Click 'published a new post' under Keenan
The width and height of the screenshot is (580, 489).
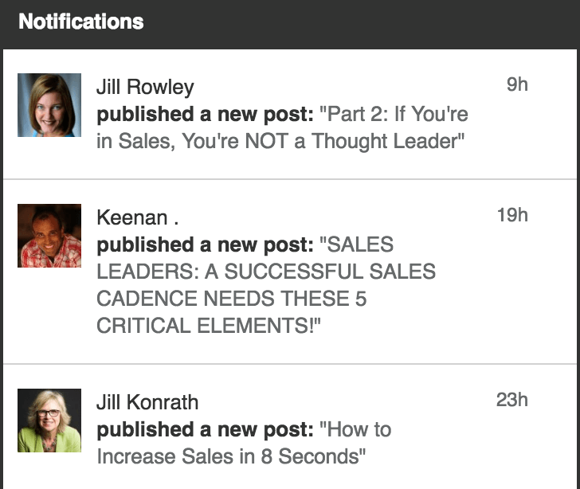(x=205, y=244)
